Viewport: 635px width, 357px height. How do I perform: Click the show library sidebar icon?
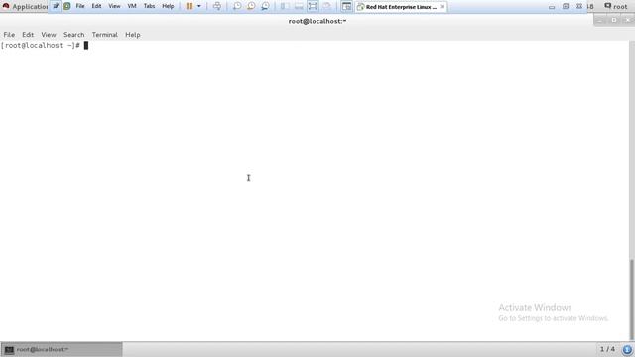(x=285, y=6)
